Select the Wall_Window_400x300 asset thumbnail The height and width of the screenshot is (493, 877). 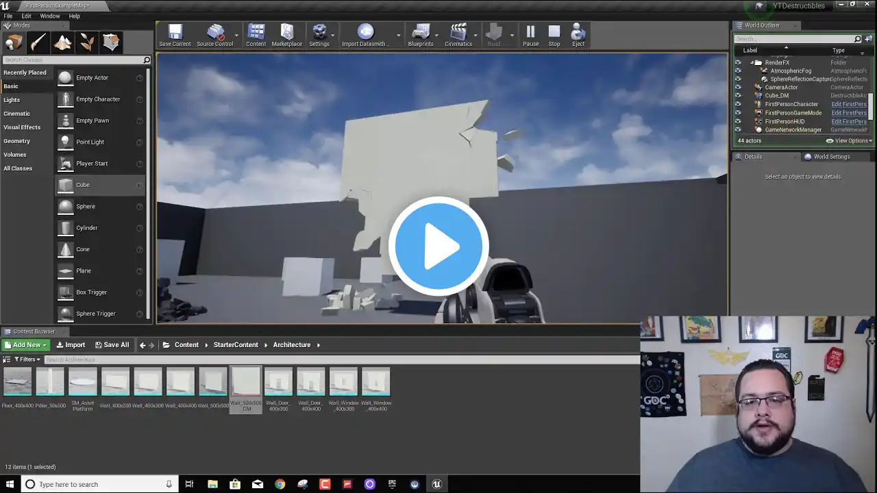pyautogui.click(x=343, y=382)
